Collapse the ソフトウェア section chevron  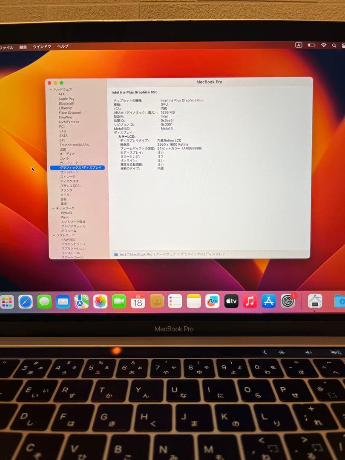[x=54, y=235]
